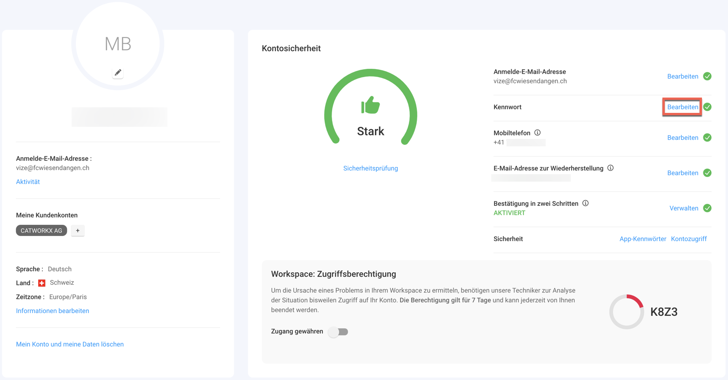The width and height of the screenshot is (728, 380).
Task: Click the pencil icon to edit avatar
Action: [x=118, y=72]
